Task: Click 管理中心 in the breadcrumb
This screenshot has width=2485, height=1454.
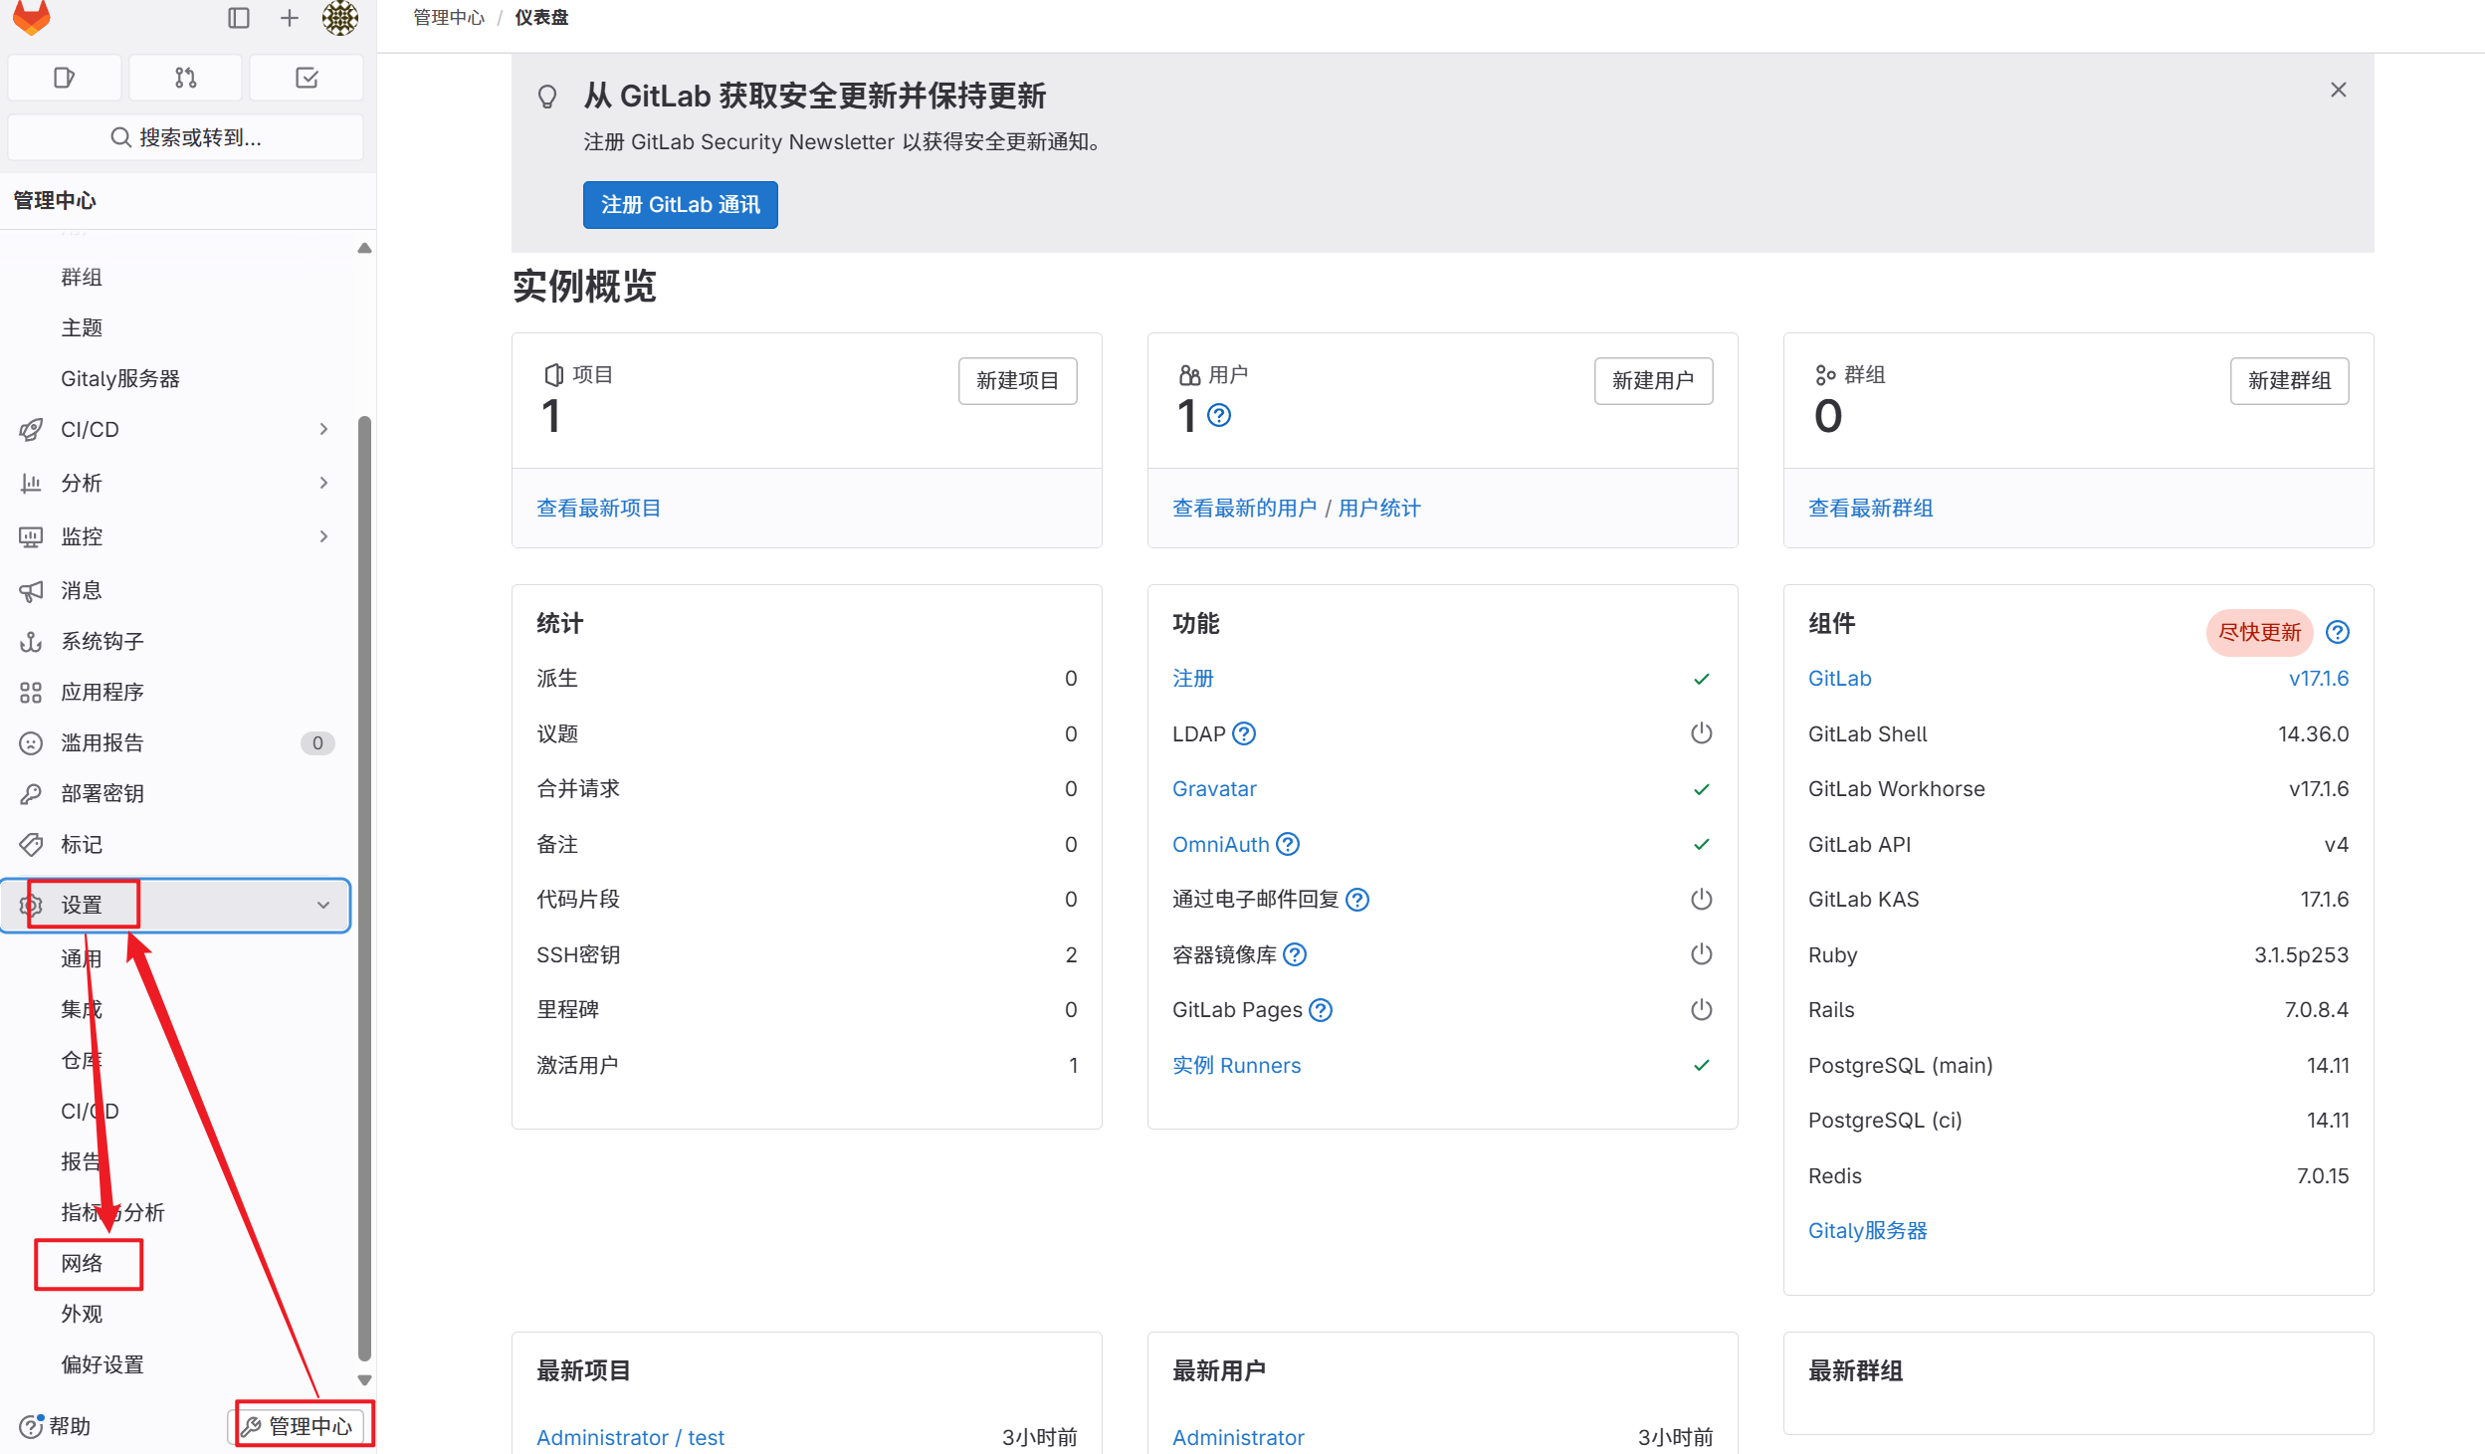Action: [449, 18]
